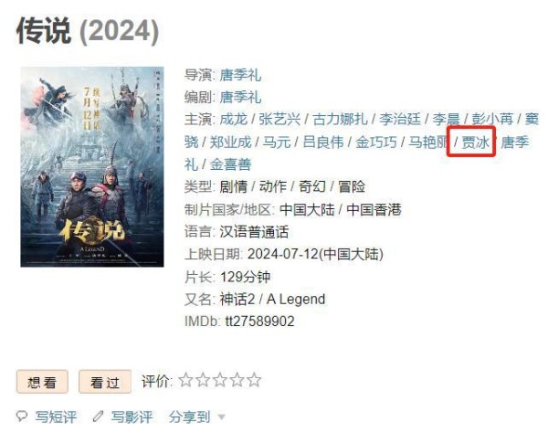The image size is (548, 443).
Task: Open actor 吕良伟's page
Action: (x=323, y=142)
